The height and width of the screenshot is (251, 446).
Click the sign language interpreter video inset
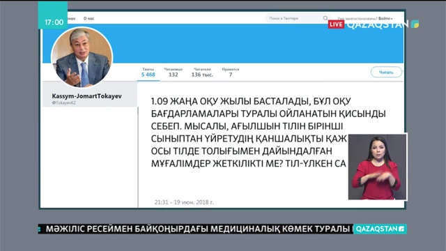(378, 167)
